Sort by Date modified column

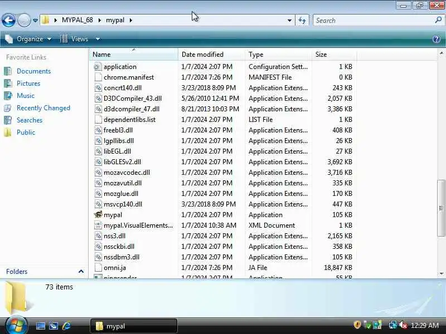pos(211,55)
